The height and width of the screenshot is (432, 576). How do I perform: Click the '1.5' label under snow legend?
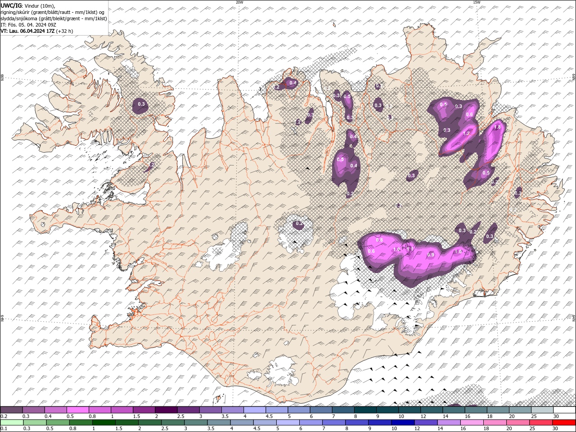click(135, 416)
